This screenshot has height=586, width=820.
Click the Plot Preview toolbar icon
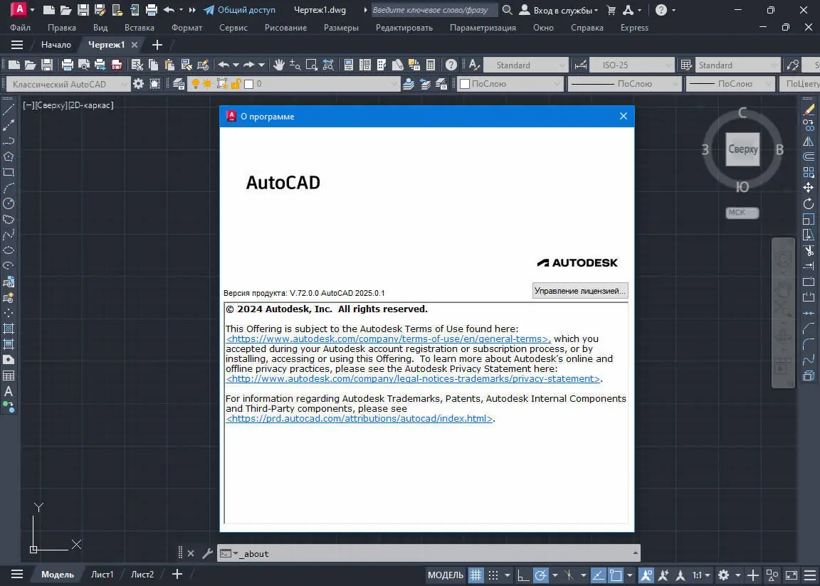click(x=83, y=65)
